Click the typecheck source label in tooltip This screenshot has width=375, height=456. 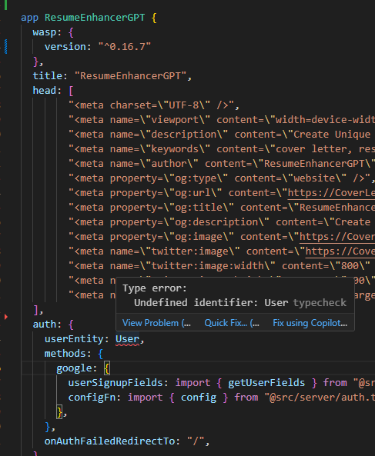[x=320, y=303]
